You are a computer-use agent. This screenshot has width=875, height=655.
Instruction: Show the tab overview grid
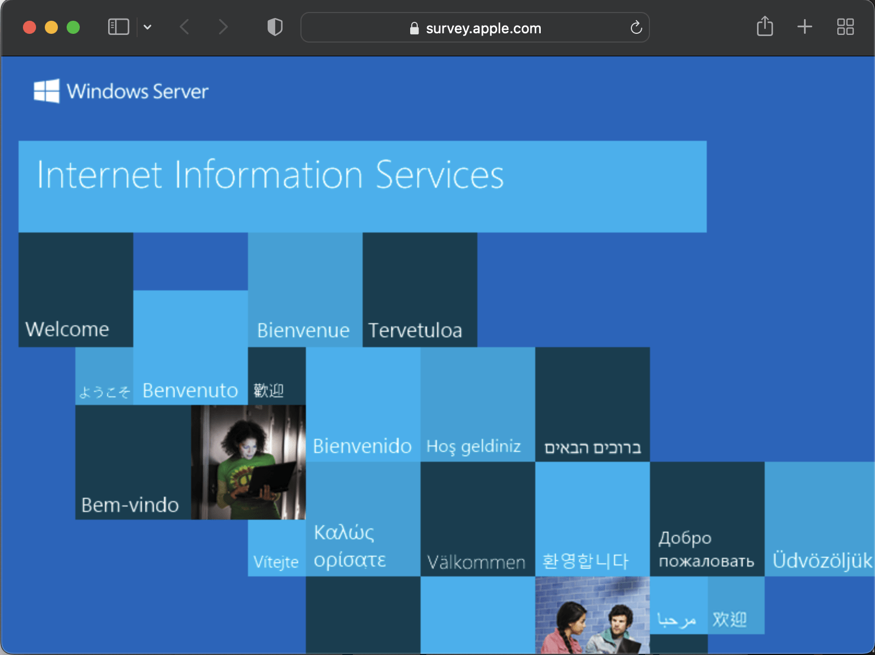(x=846, y=27)
